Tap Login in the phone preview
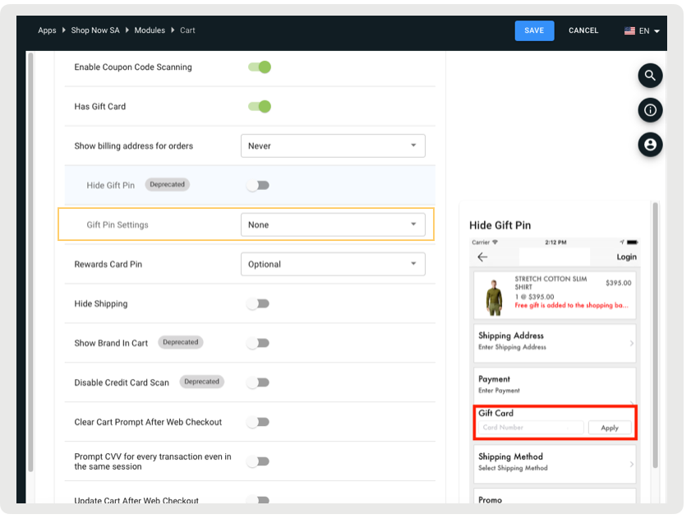This screenshot has height=519, width=691. coord(626,257)
